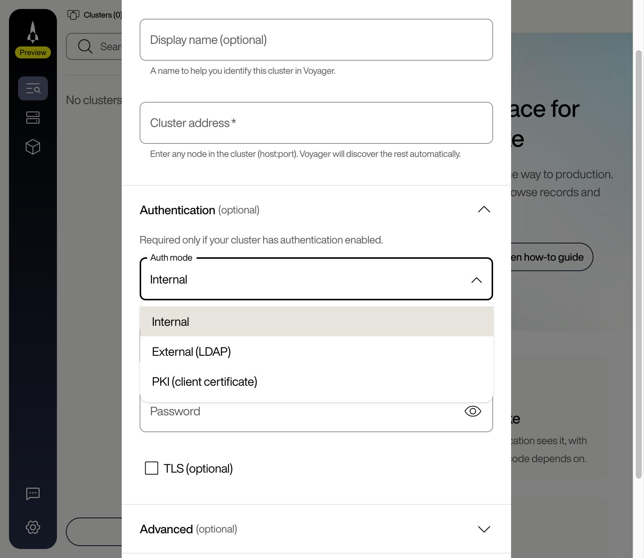Click the search magnifier icon
644x558 pixels.
click(85, 46)
